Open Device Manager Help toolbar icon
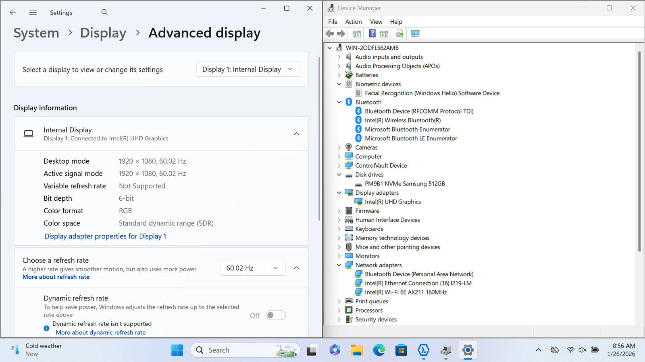This screenshot has width=645, height=362. (372, 34)
